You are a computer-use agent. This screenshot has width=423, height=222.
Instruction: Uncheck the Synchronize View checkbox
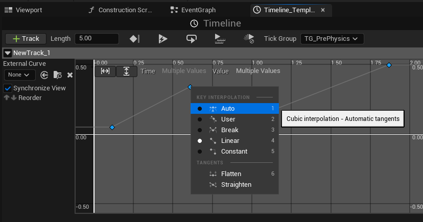tap(8, 88)
